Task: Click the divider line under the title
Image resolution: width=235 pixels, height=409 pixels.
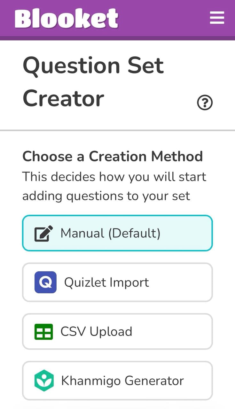Action: pyautogui.click(x=117, y=130)
